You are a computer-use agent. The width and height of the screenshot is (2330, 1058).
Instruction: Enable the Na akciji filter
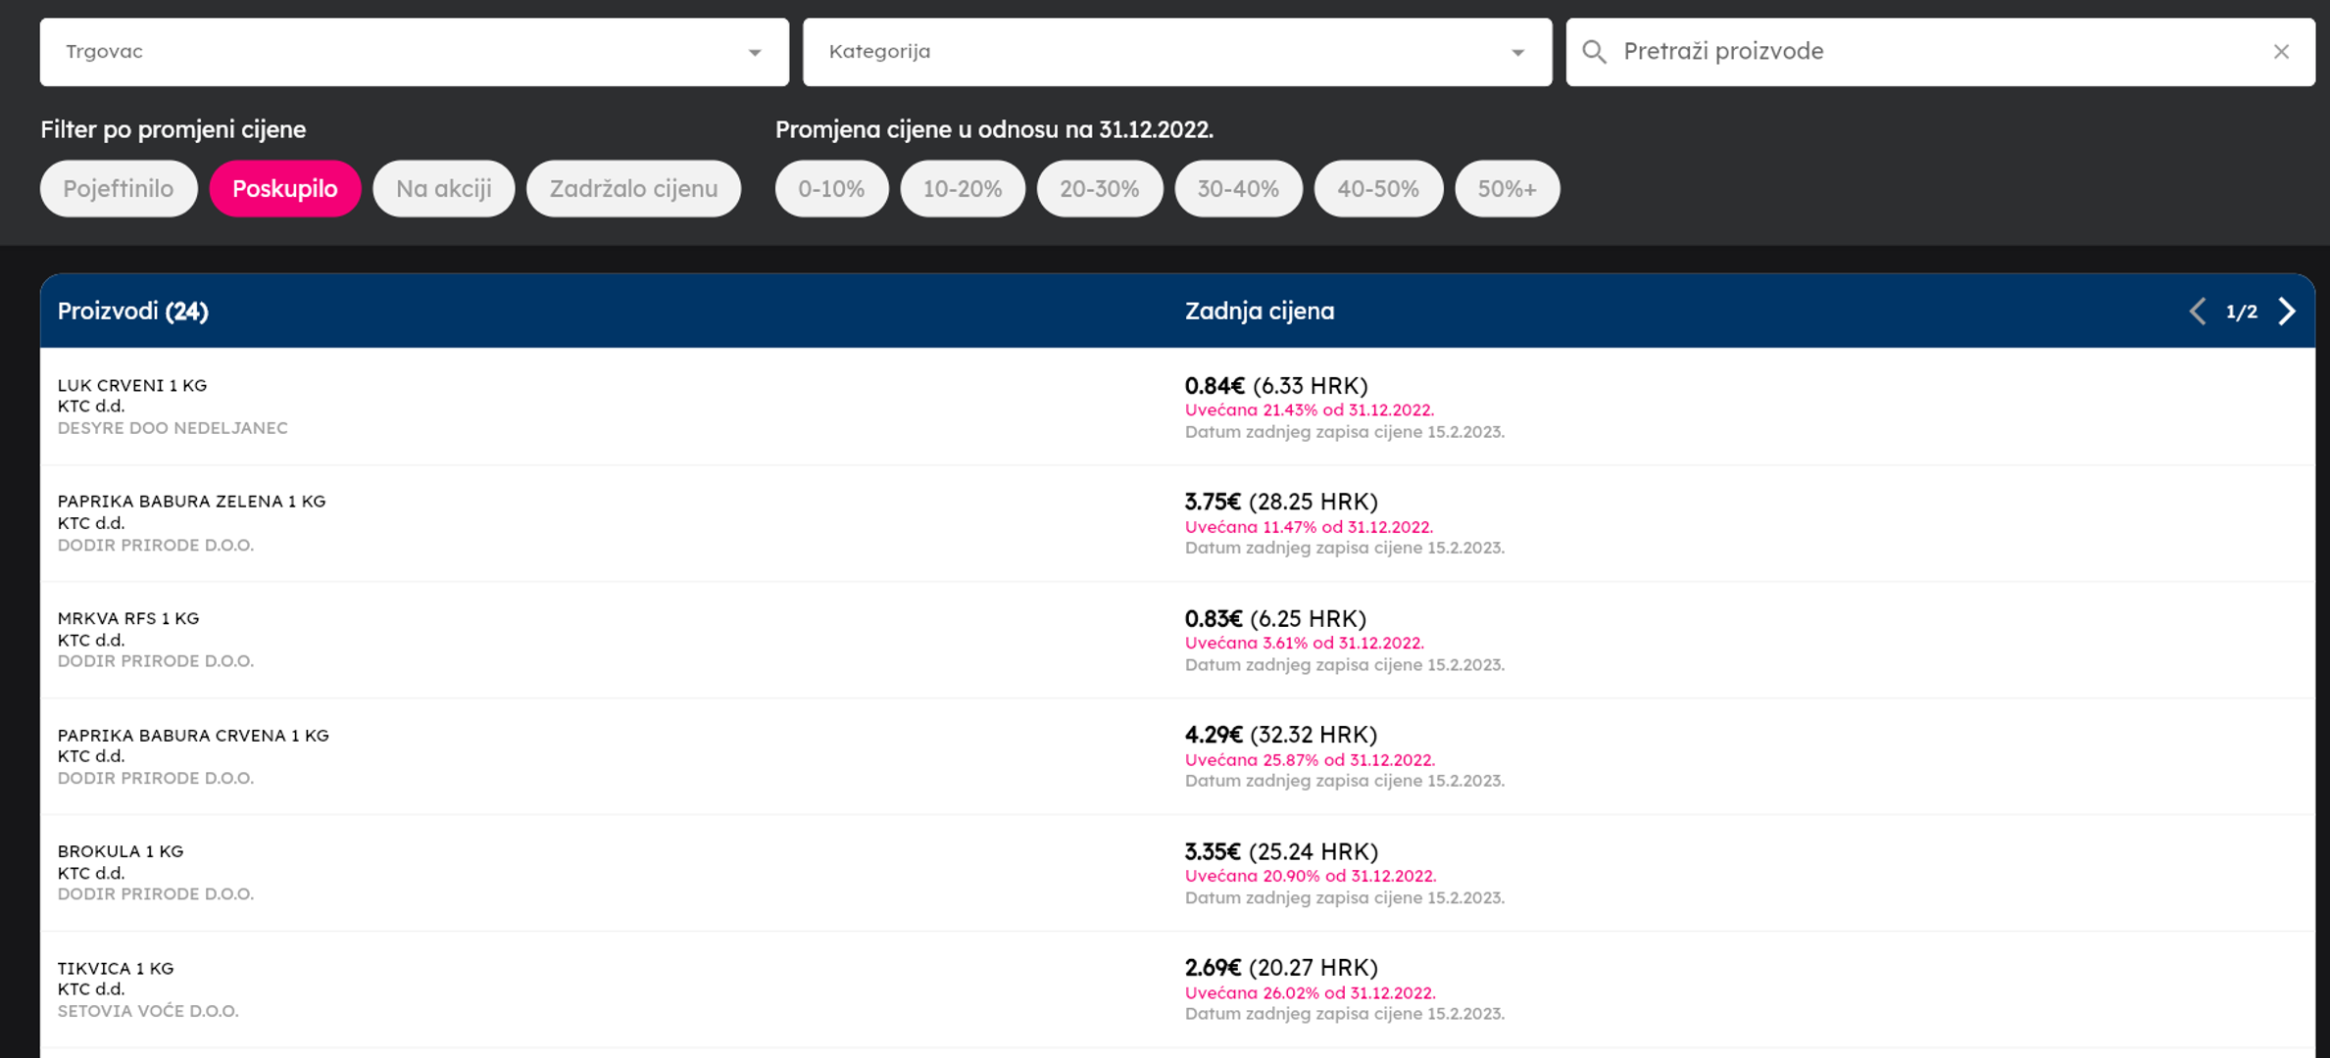pos(443,189)
